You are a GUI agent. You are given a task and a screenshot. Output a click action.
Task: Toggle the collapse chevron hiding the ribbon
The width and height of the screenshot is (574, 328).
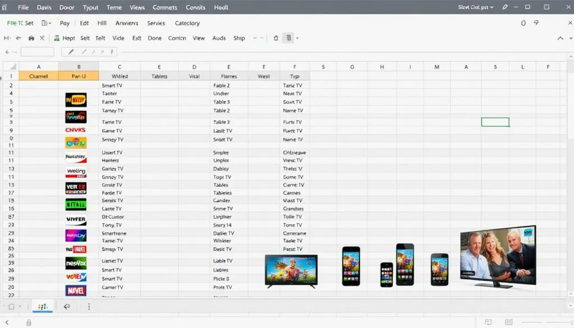tap(559, 38)
